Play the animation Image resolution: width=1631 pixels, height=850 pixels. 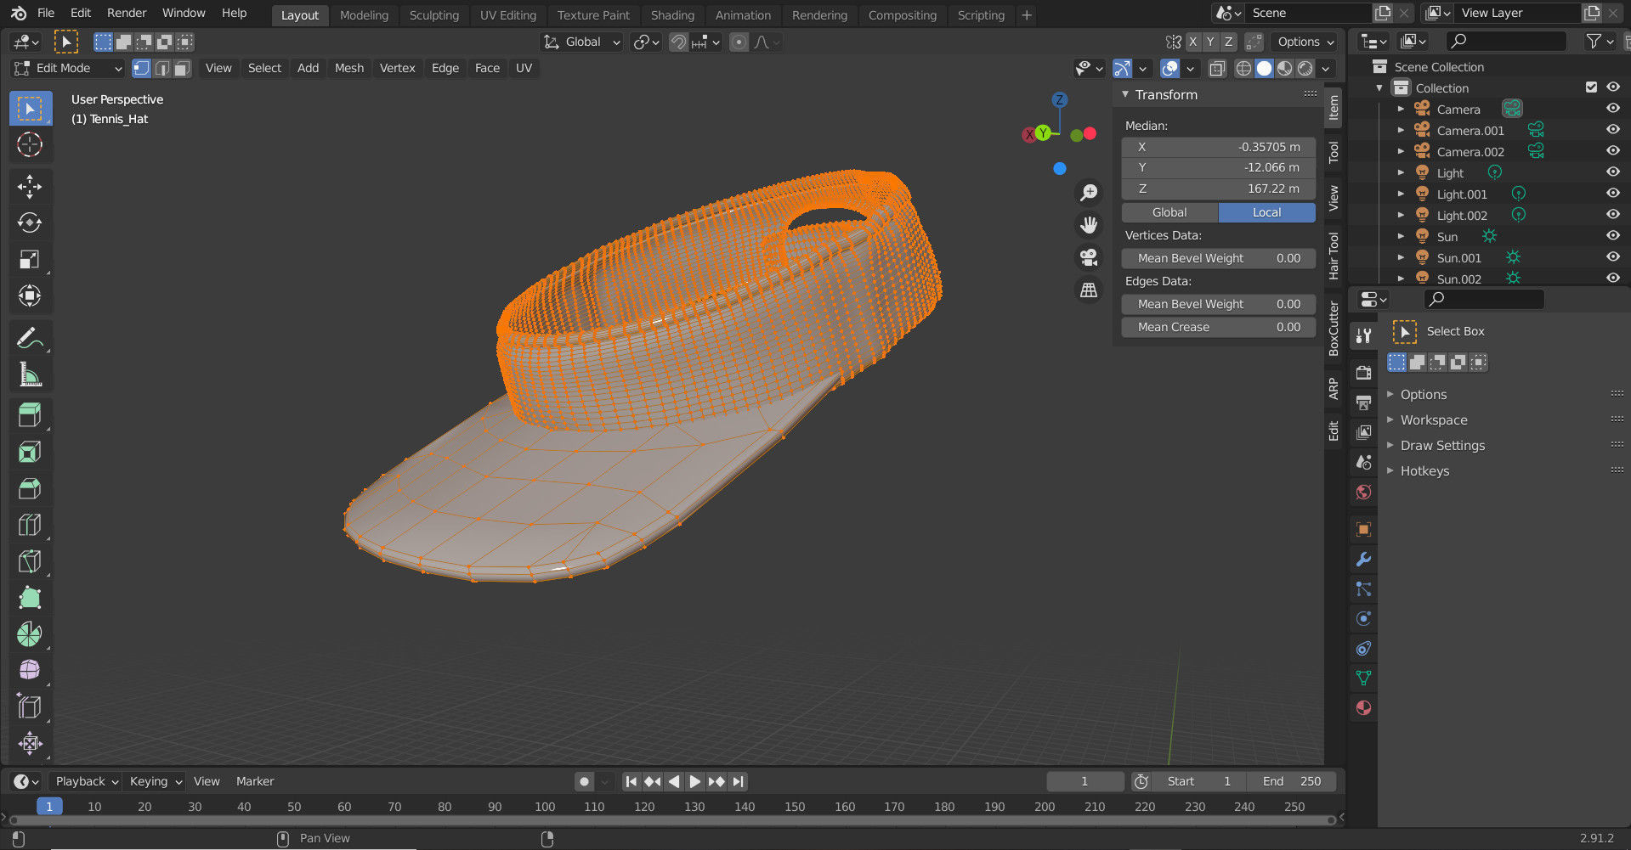pyautogui.click(x=694, y=781)
